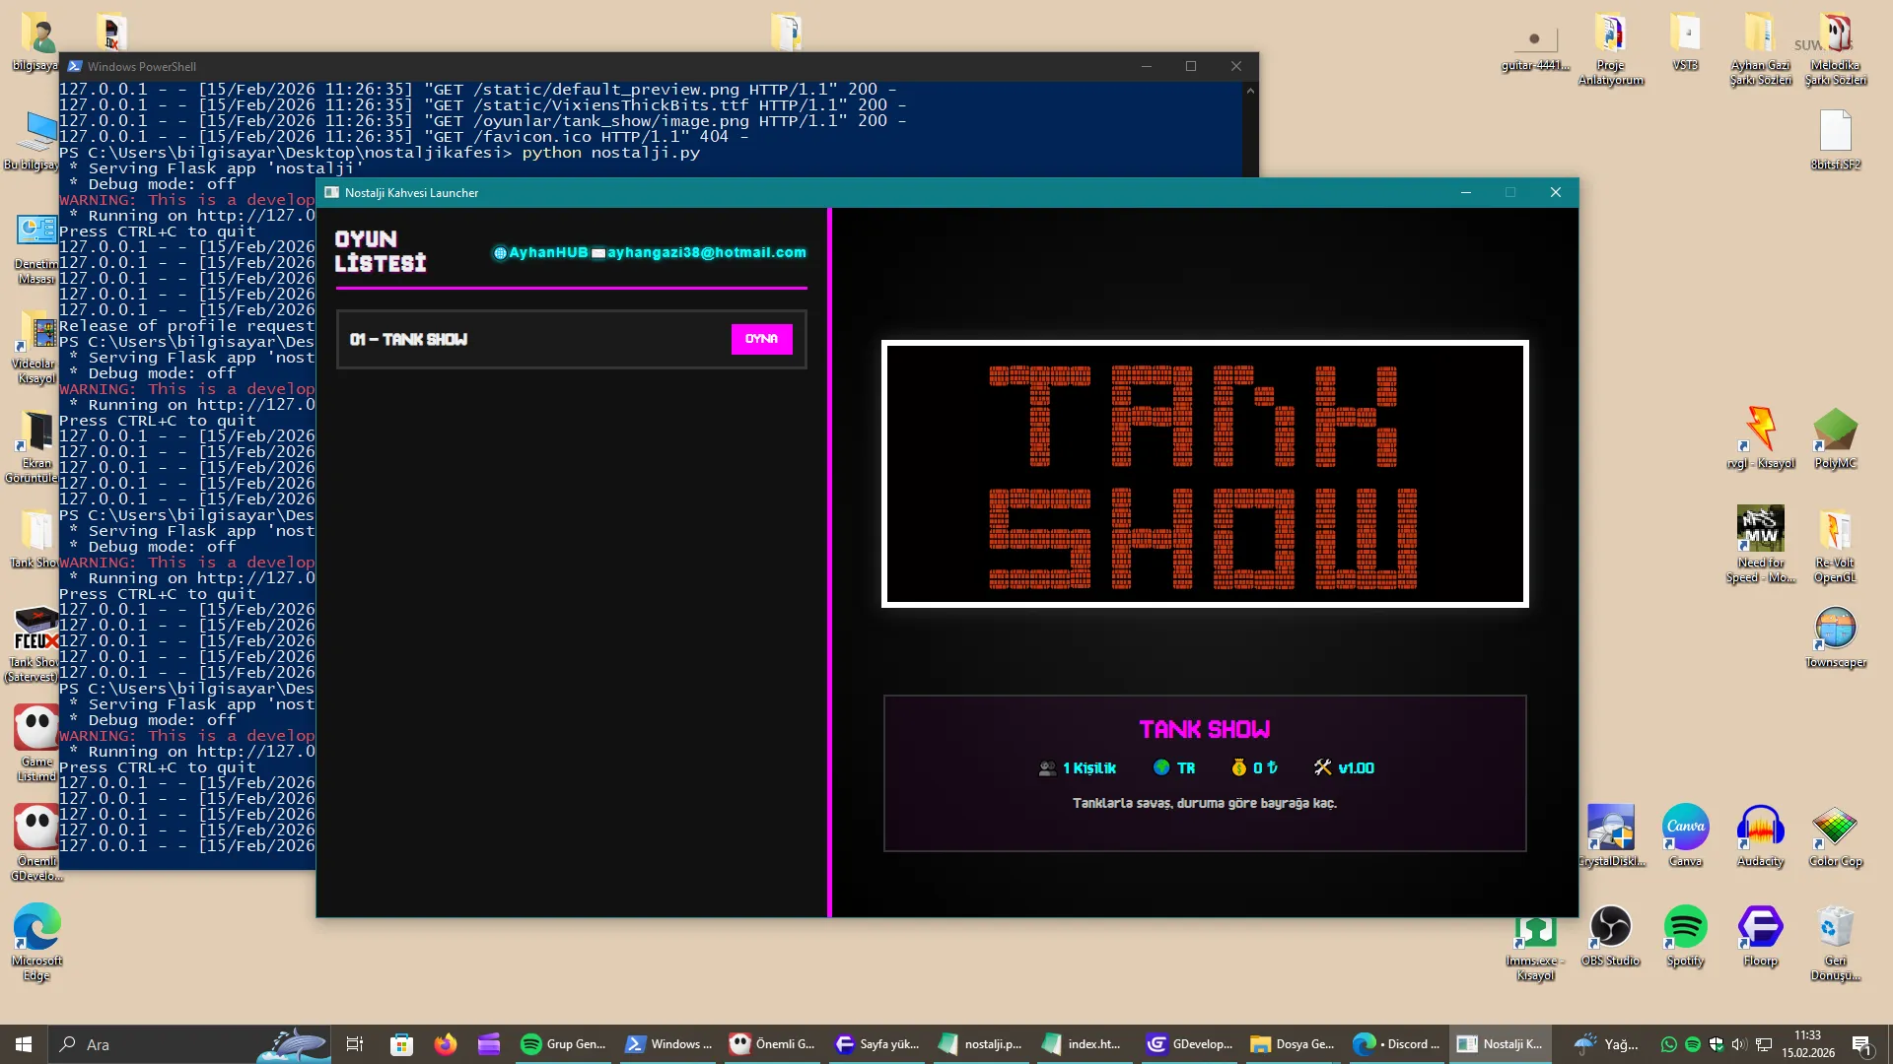Launch the Audacity desktop icon
The image size is (1893, 1064).
1760,828
